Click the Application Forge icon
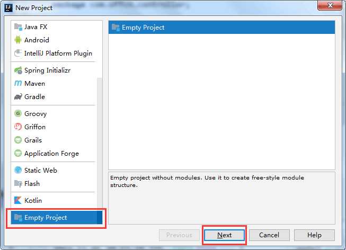The image size is (346, 250). (x=18, y=154)
